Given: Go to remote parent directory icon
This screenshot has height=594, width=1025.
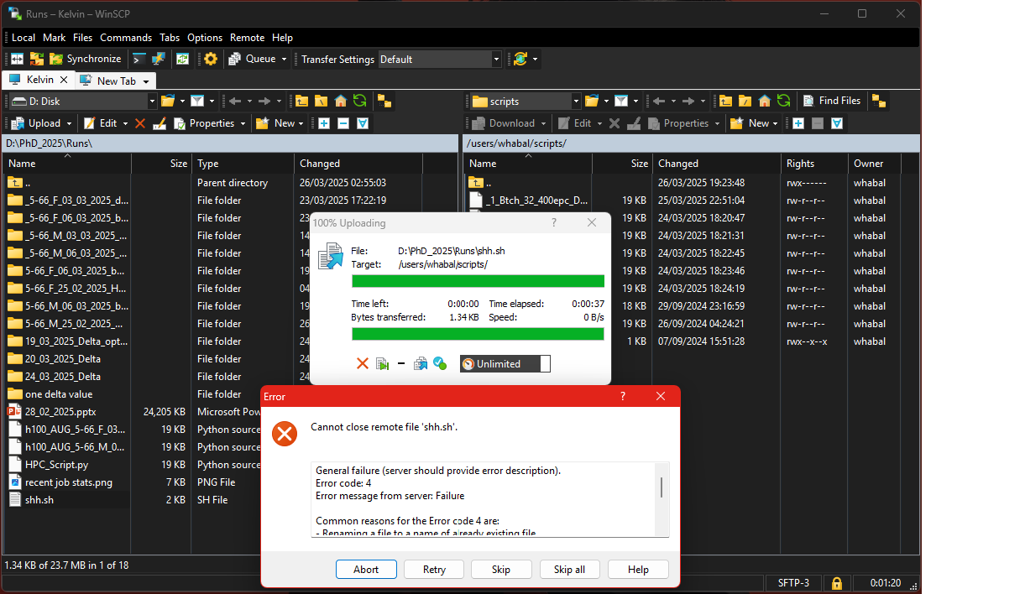Looking at the screenshot, I should point(726,101).
